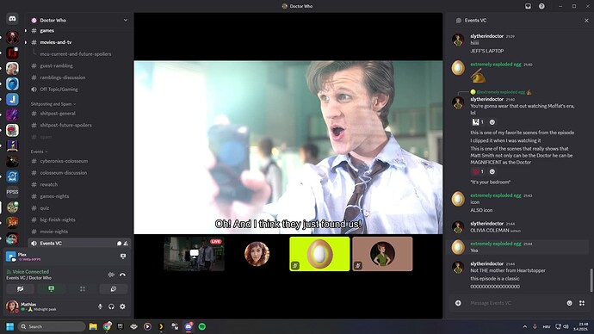This screenshot has width=594, height=334.
Task: Open soundboard button in voice panel
Action: coord(114,289)
